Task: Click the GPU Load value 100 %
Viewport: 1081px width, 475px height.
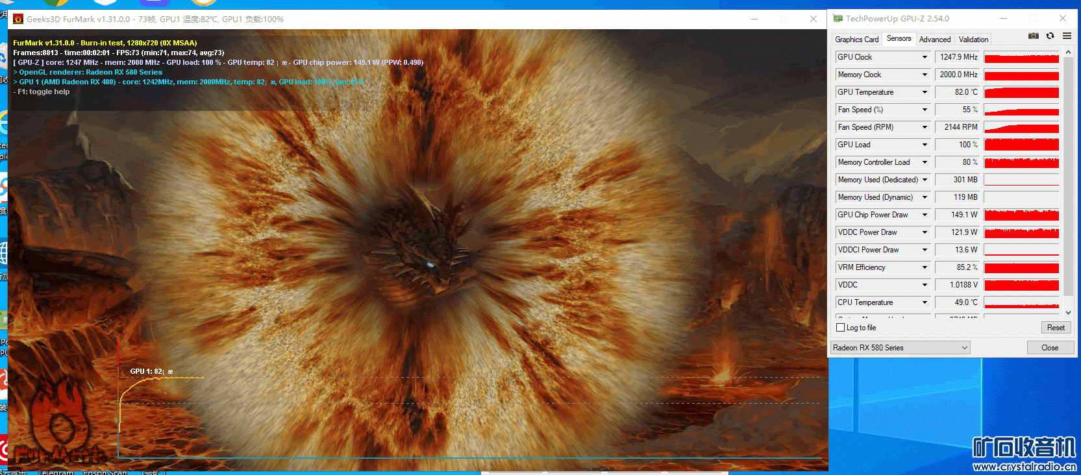Action: (x=958, y=145)
